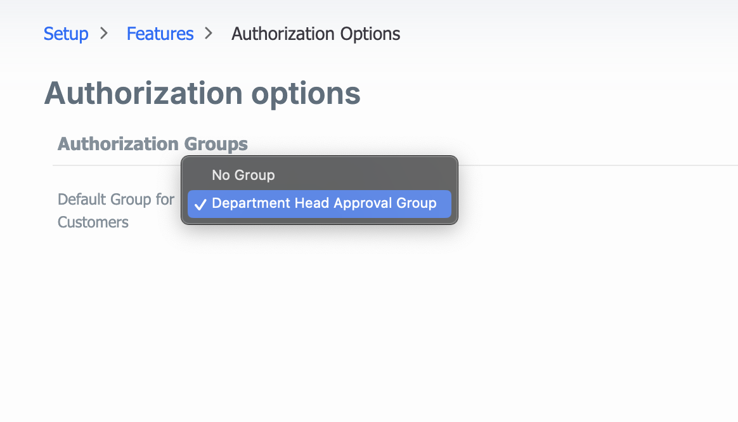
Task: Click the Authorization Groups section heading
Action: [153, 143]
